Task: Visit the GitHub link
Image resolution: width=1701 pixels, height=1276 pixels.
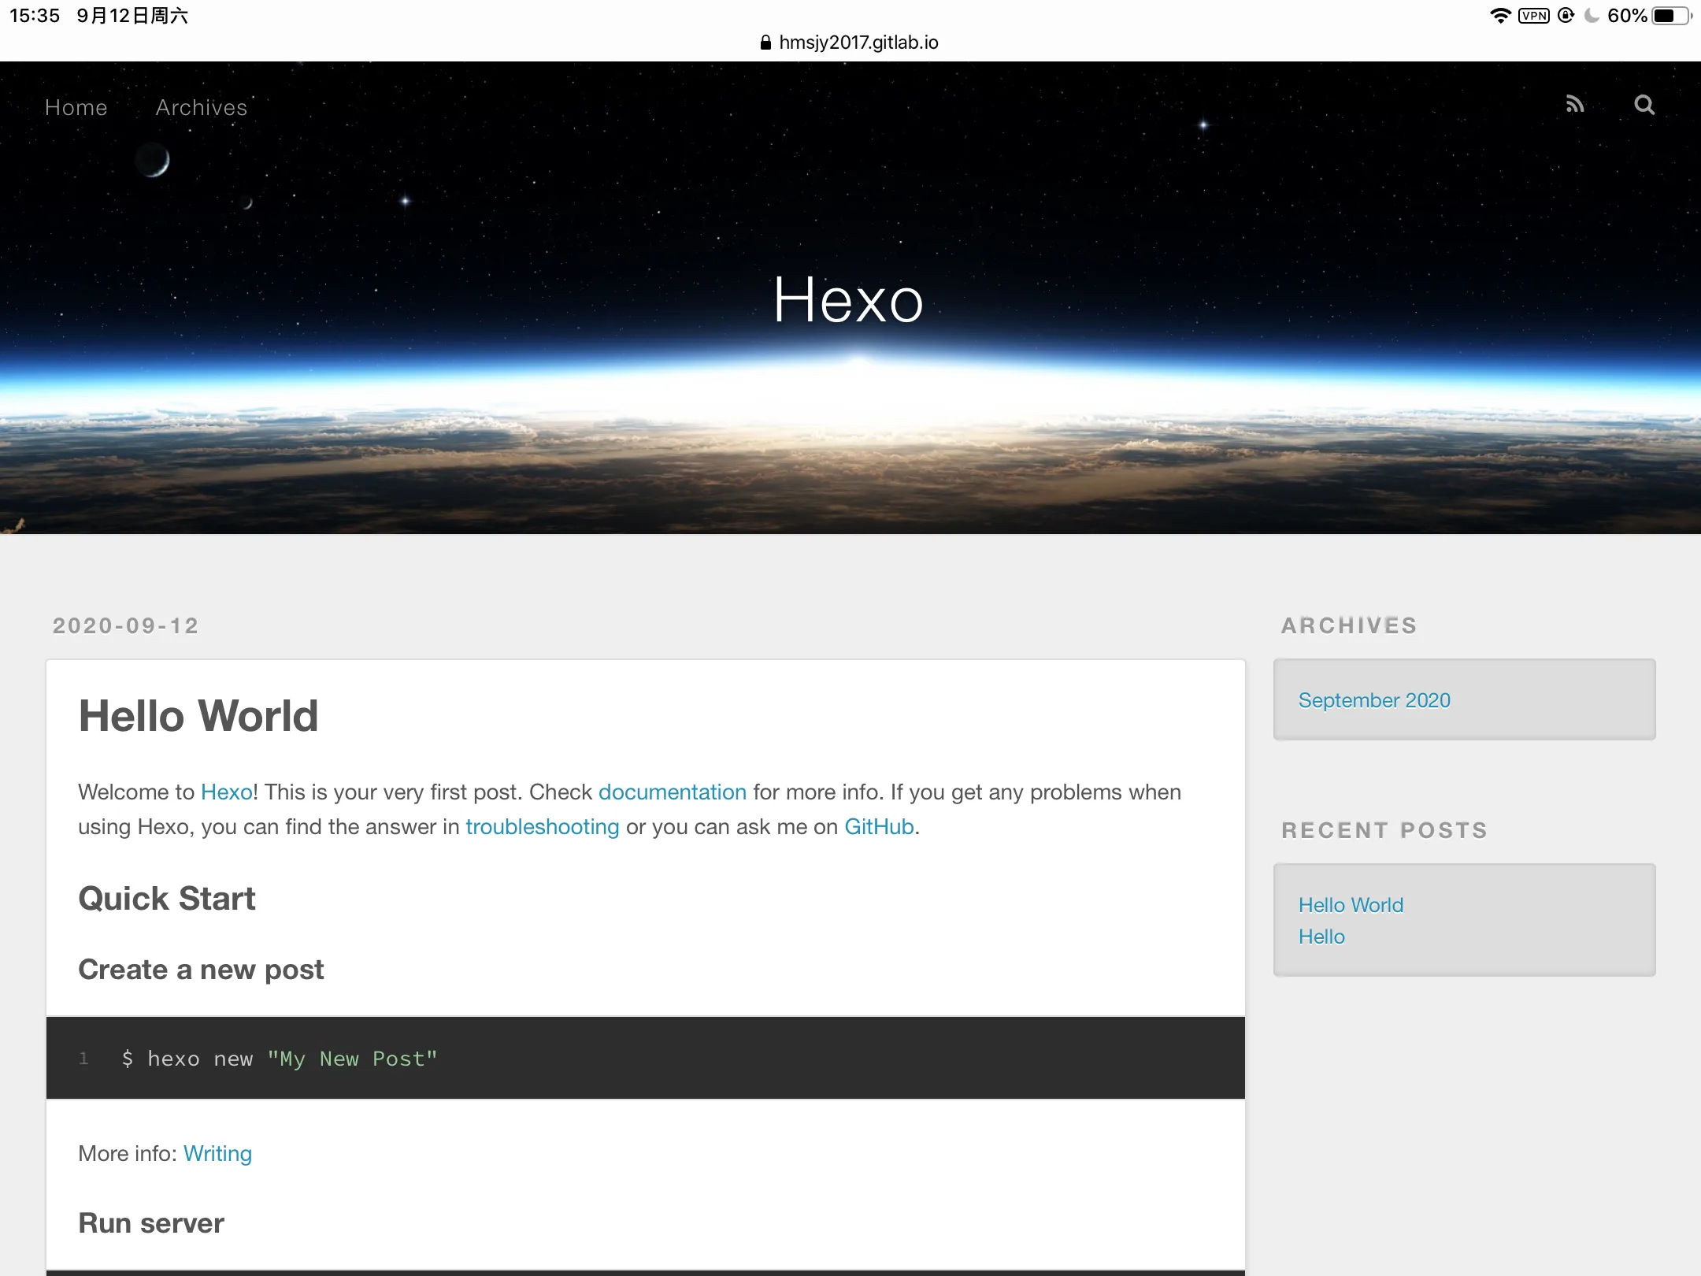Action: point(879,827)
